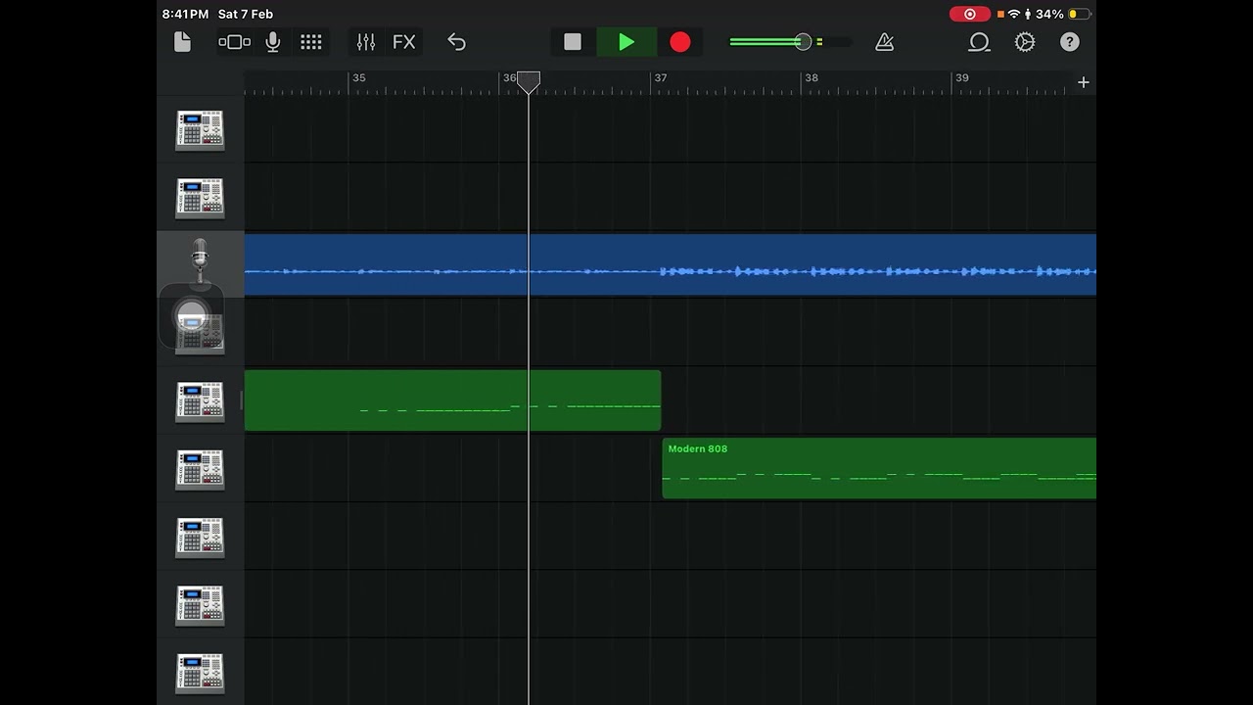The image size is (1253, 705).
Task: Select Modern 808 track header
Action: pyautogui.click(x=200, y=469)
